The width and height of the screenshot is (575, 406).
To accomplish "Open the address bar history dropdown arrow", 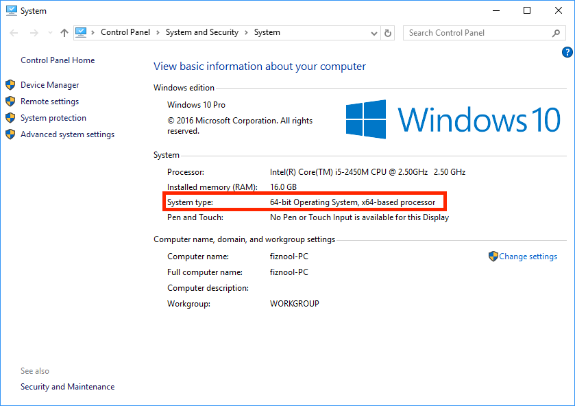I will click(374, 32).
